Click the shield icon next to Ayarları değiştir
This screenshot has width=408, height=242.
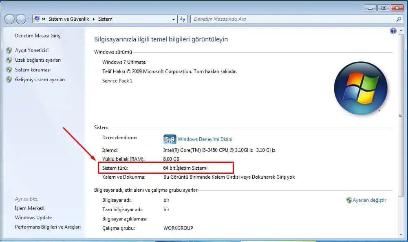(349, 200)
